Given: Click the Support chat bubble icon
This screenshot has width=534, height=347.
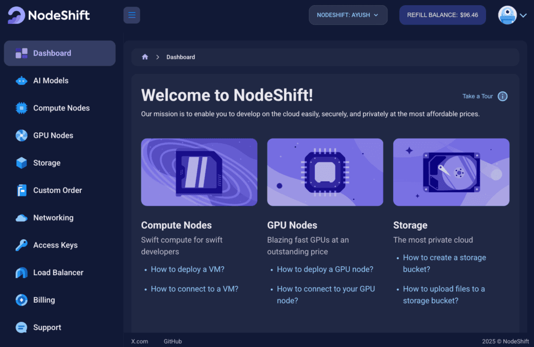Looking at the screenshot, I should 21,327.
